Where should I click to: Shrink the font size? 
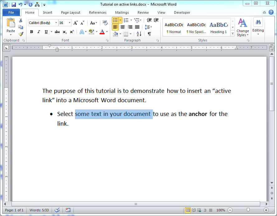click(82, 23)
